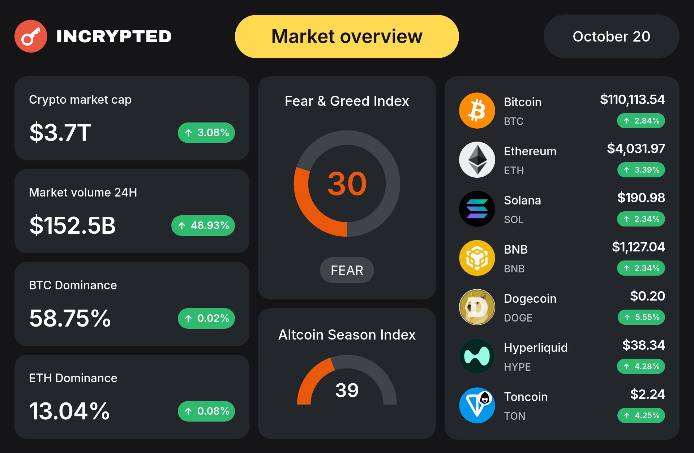694x453 pixels.
Task: Click the INCRYPTED brand name text
Action: (x=114, y=36)
